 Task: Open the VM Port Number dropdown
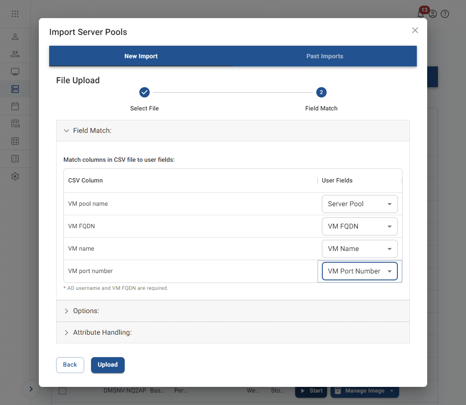359,271
